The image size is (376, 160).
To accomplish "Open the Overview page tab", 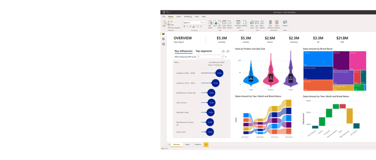I will coord(176,144).
